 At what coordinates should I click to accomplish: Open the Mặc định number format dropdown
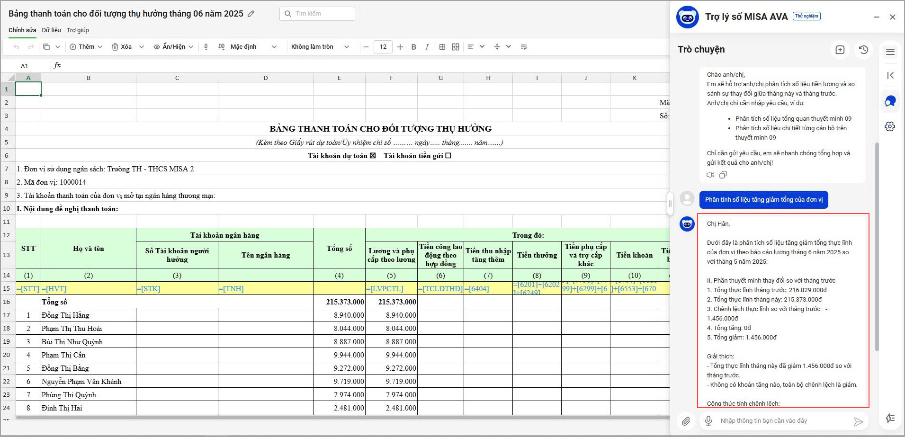(253, 47)
